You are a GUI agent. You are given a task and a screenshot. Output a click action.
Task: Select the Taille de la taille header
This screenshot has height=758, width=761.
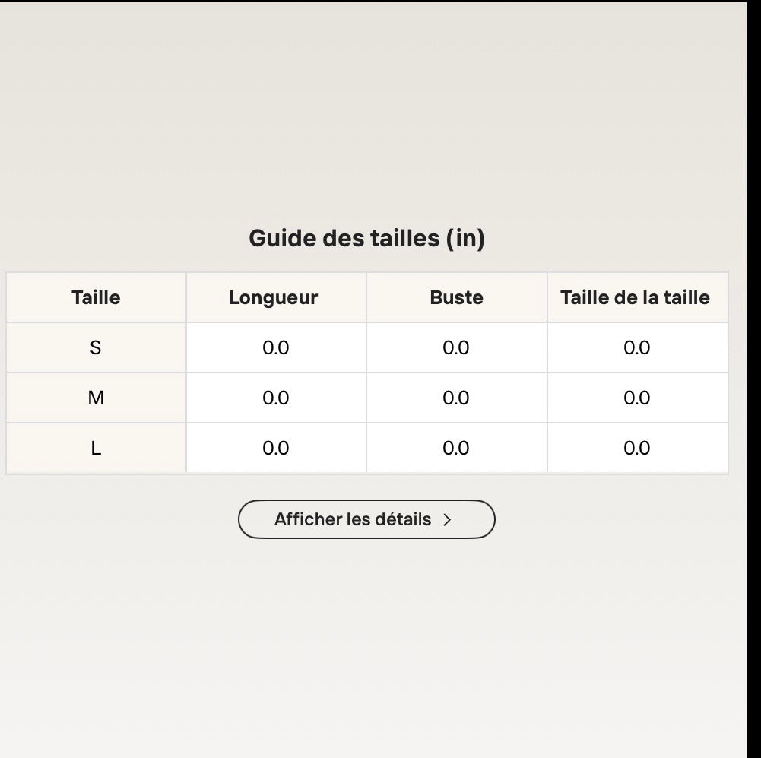point(637,297)
